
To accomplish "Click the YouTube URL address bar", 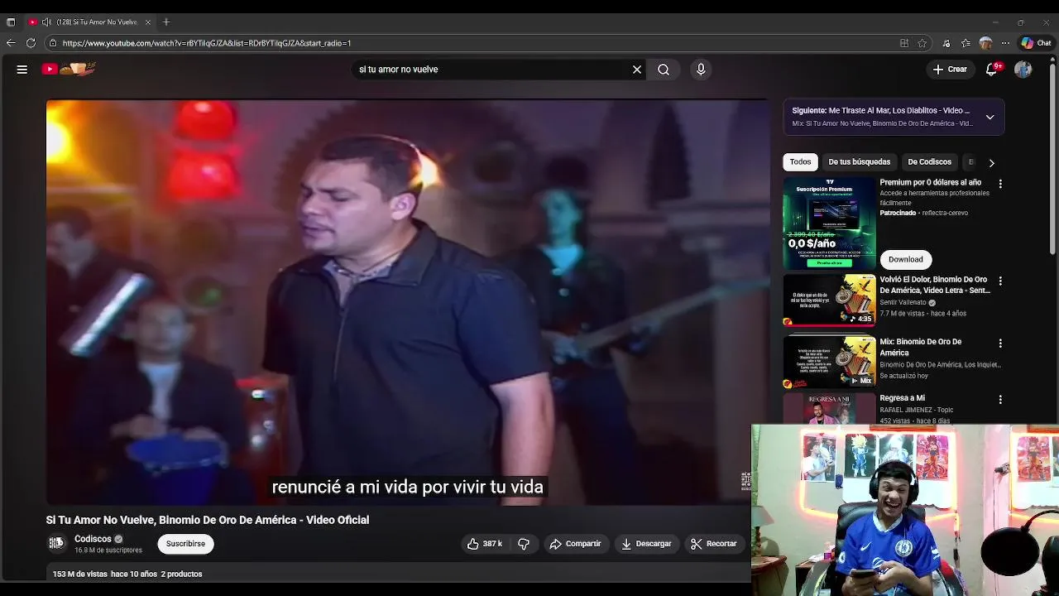I will [472, 43].
